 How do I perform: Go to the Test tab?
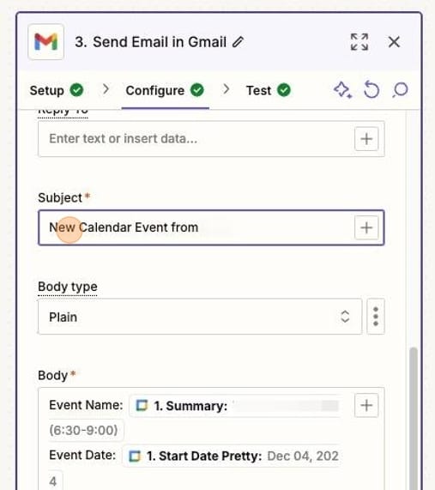click(269, 91)
